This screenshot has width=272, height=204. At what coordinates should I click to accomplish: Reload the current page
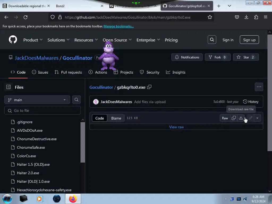pyautogui.click(x=25, y=17)
